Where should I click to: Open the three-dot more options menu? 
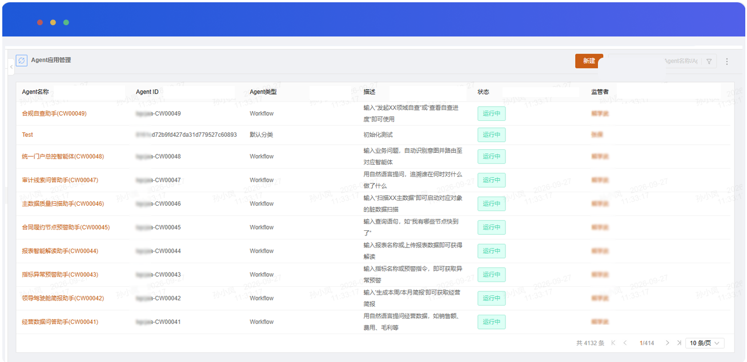[727, 61]
